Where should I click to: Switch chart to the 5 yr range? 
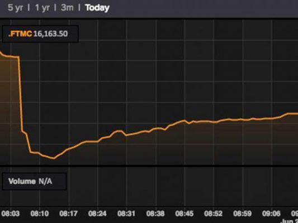15,8
